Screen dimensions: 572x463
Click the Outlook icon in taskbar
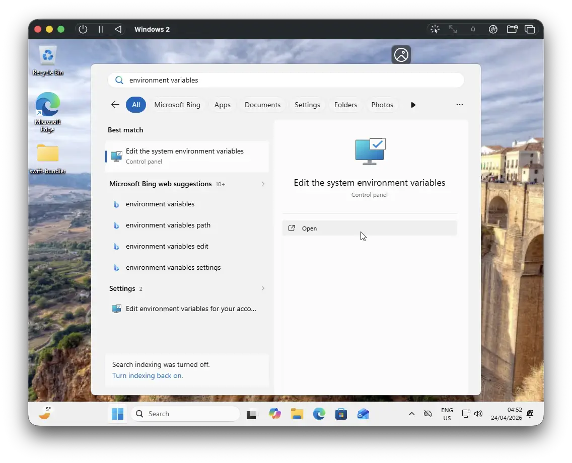(x=364, y=414)
